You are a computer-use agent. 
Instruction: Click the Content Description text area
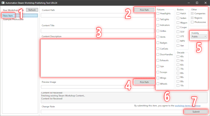point(97,58)
